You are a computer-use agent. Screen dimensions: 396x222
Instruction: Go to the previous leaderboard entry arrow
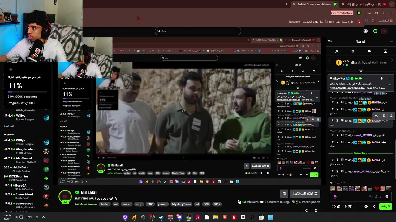pos(330,60)
